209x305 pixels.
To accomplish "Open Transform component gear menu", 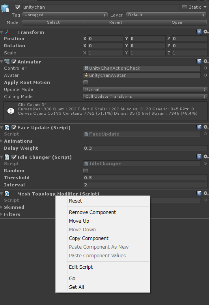I will point(206,32).
